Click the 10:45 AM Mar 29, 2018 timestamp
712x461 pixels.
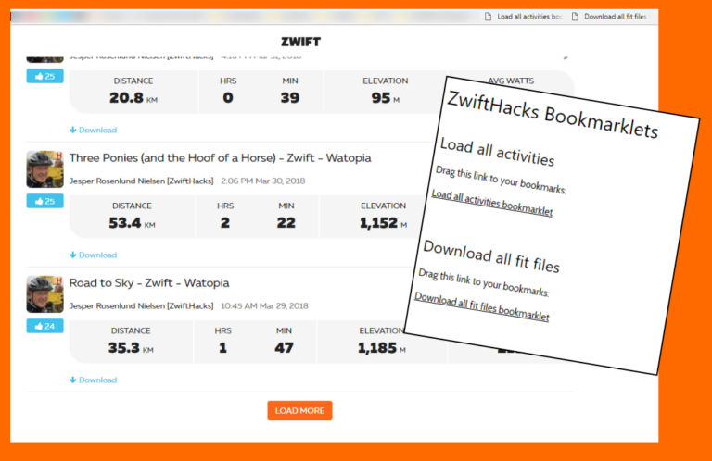point(264,306)
